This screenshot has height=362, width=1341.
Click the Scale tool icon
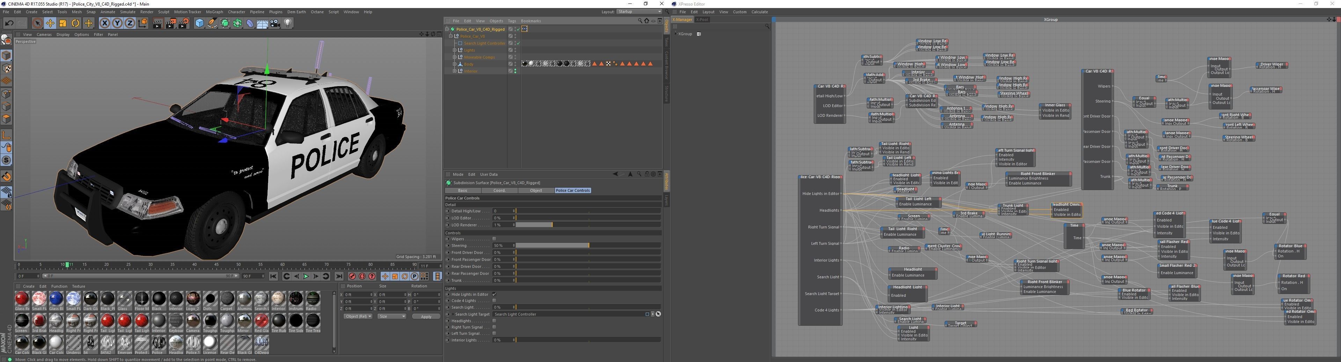pyautogui.click(x=63, y=23)
